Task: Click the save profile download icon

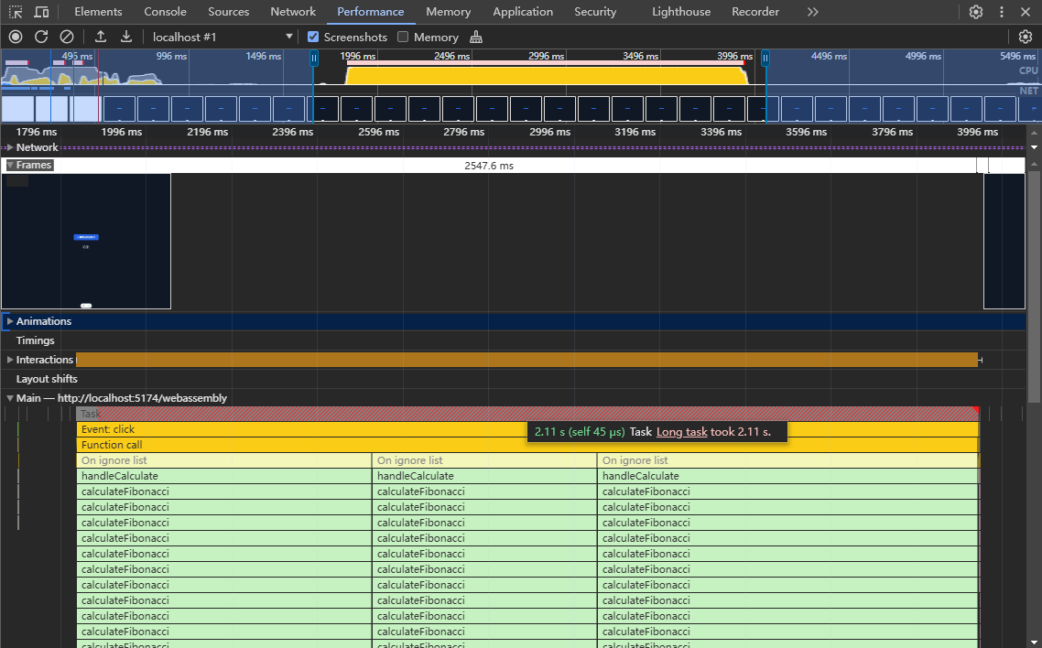Action: (x=126, y=38)
